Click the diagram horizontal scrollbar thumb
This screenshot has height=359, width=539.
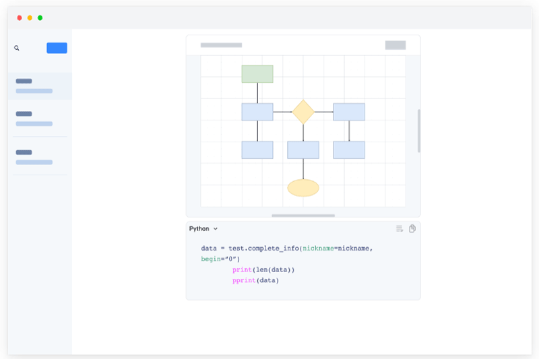point(303,216)
